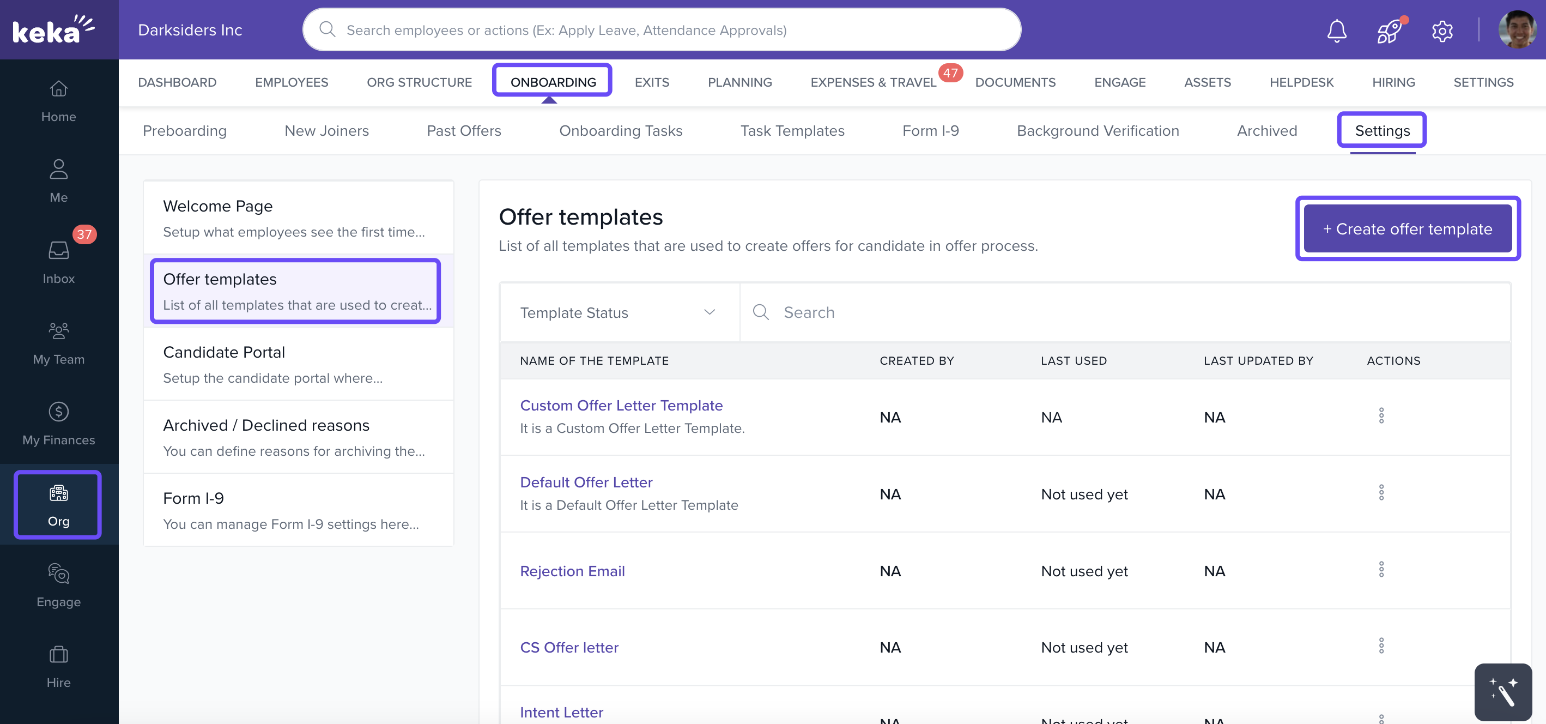Open My Finances from the sidebar
1546x724 pixels.
click(x=58, y=423)
